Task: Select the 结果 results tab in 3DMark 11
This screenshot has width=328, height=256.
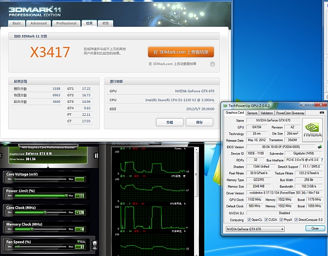Action: click(89, 23)
